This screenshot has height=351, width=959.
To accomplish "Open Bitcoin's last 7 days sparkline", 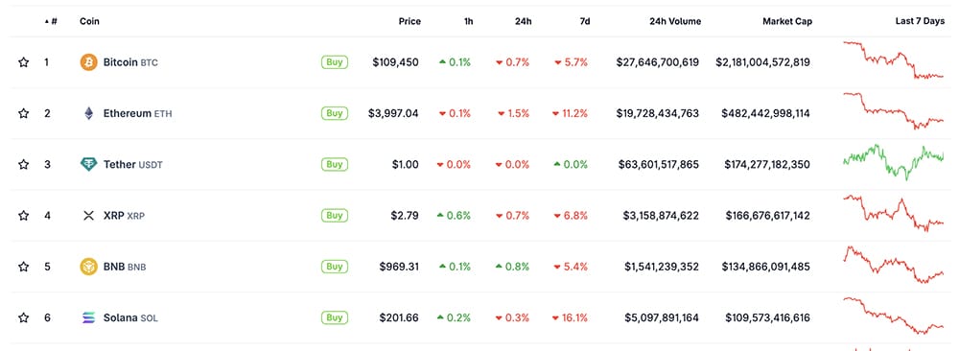I will point(894,59).
